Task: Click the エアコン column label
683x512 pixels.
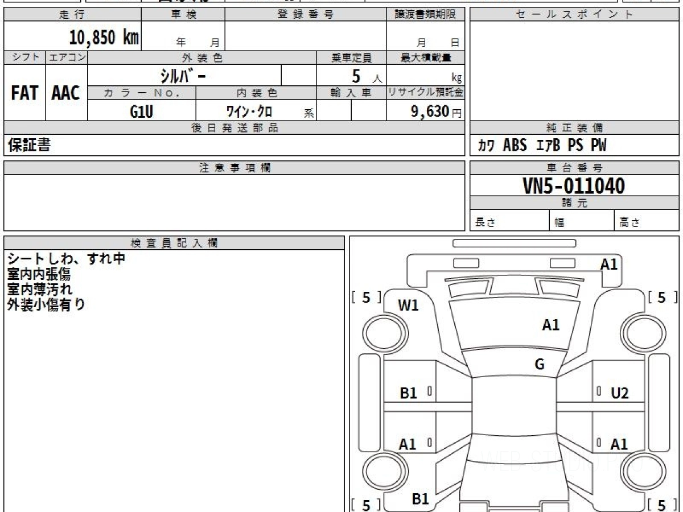Action: coord(67,57)
